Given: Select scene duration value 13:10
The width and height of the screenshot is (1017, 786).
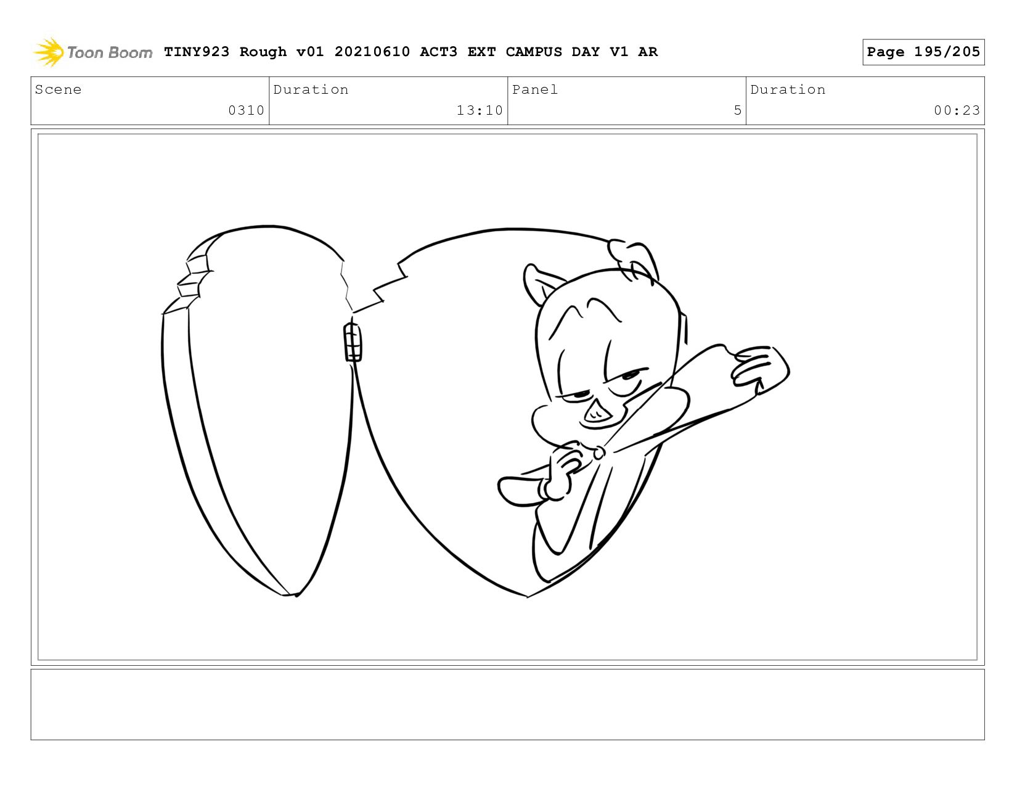Looking at the screenshot, I should pyautogui.click(x=480, y=110).
